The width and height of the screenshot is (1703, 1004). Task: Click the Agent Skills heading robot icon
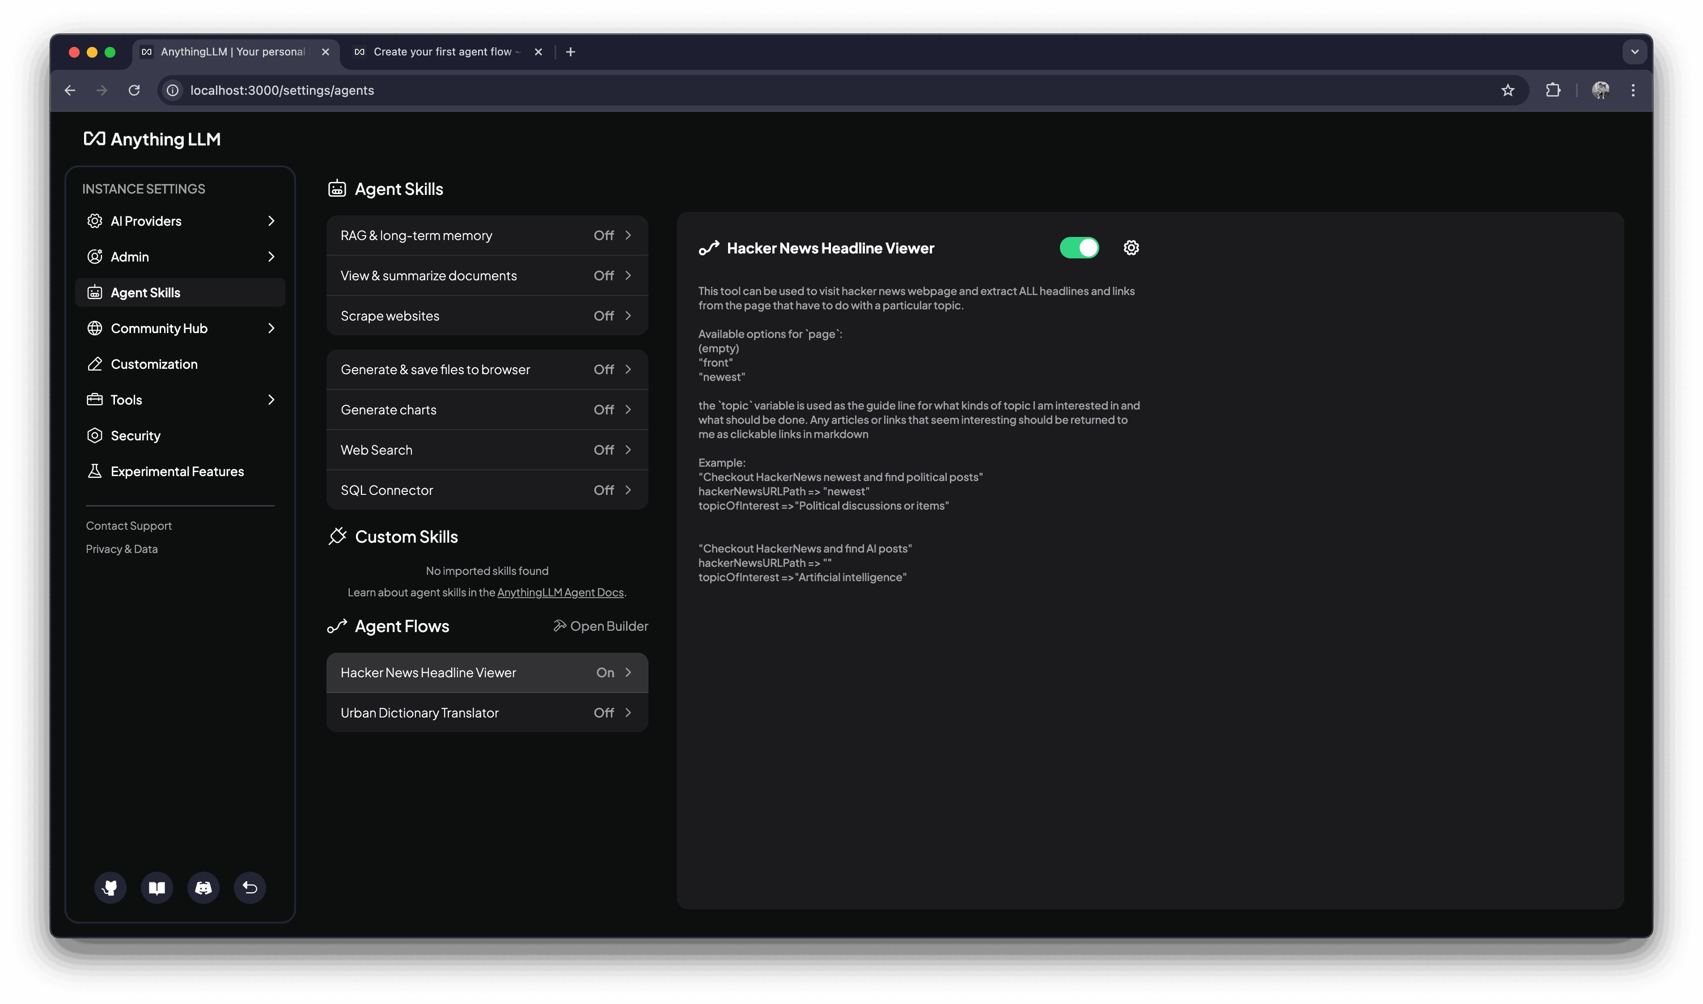[x=337, y=189]
